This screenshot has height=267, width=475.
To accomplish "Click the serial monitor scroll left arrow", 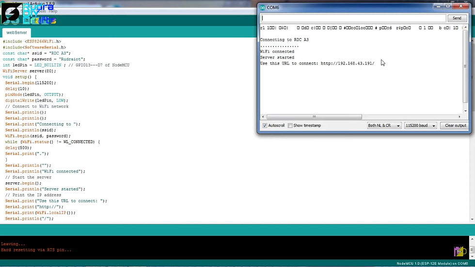I will tap(263, 117).
